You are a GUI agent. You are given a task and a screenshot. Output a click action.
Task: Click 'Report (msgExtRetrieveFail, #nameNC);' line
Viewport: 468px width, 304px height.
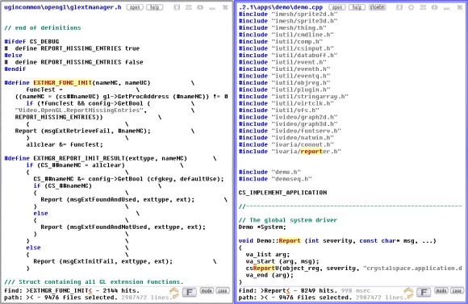(x=82, y=131)
